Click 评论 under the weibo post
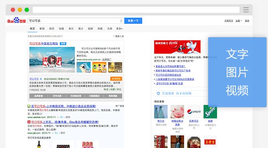 click(119, 89)
